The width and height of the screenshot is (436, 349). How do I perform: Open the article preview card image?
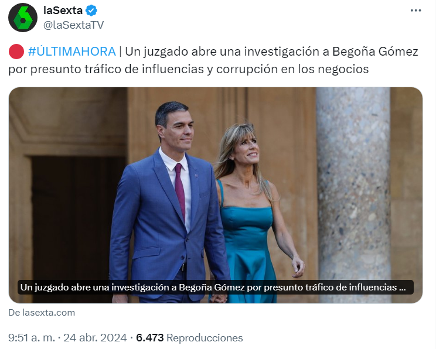pyautogui.click(x=216, y=195)
